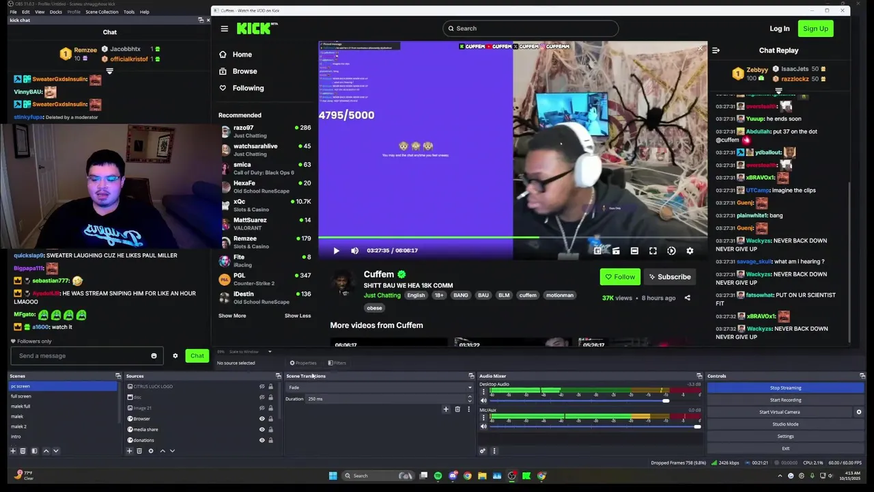The height and width of the screenshot is (492, 874).
Task: Open the Kick hamburger menu
Action: pyautogui.click(x=224, y=29)
